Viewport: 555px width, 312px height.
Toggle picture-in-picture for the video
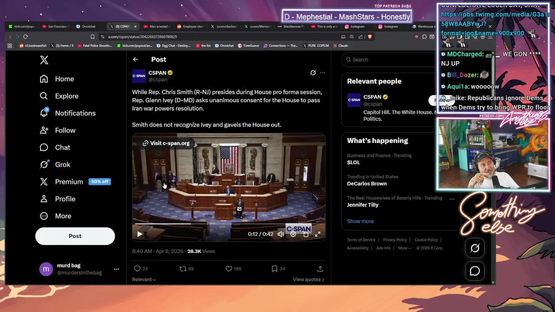[x=306, y=234]
